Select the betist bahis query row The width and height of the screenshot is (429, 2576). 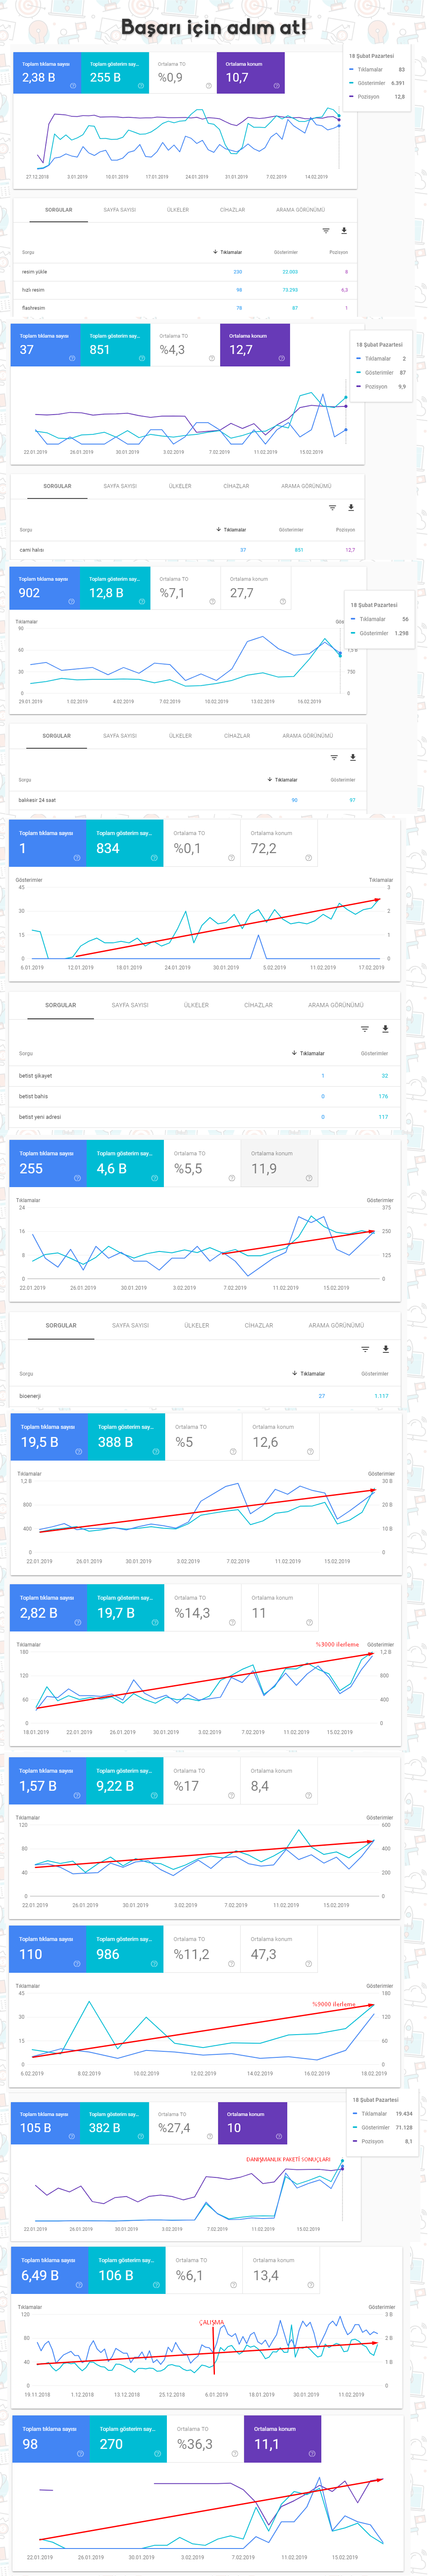[206, 1096]
